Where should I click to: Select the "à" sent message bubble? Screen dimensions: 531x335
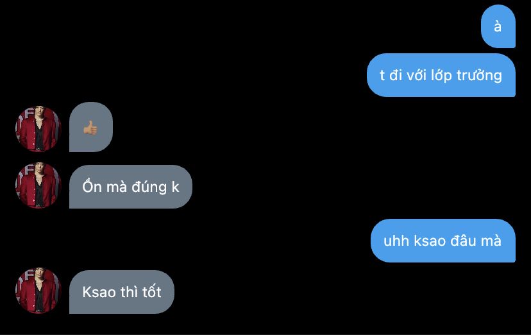pos(498,26)
